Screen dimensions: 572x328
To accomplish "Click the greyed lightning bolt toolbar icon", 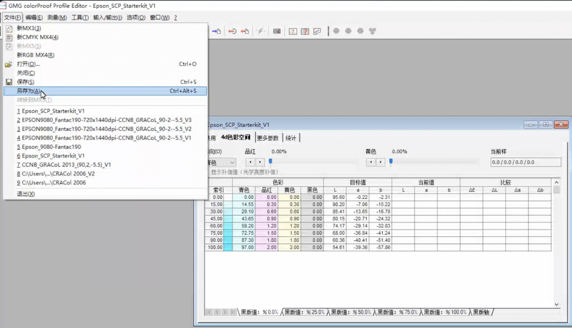I will pos(260,31).
